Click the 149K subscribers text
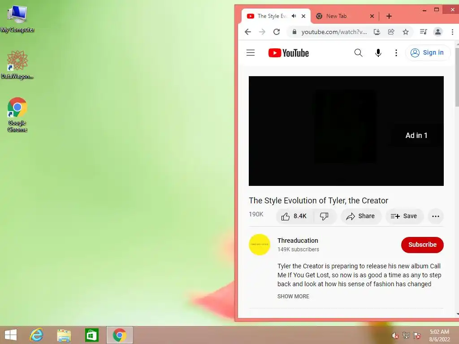Viewport: 459px width, 344px height. point(298,249)
